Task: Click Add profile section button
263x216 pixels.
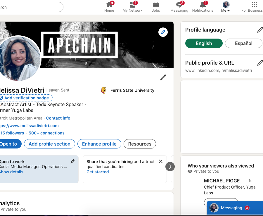Action: (x=49, y=144)
